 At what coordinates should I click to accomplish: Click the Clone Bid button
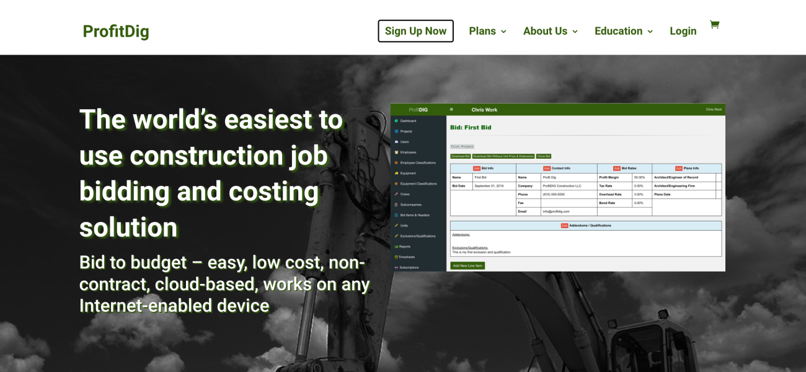point(544,156)
